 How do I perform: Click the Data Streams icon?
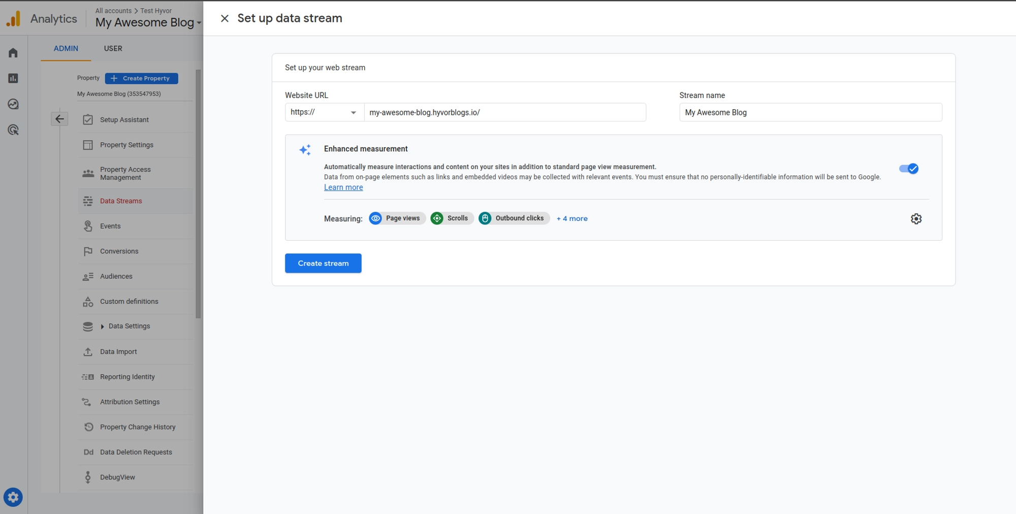(88, 201)
